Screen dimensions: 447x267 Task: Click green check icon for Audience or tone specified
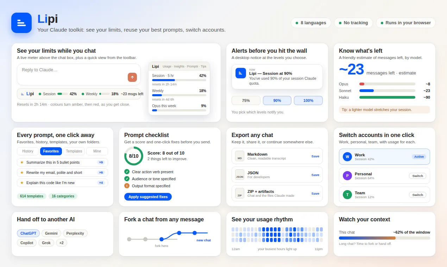[127, 179]
